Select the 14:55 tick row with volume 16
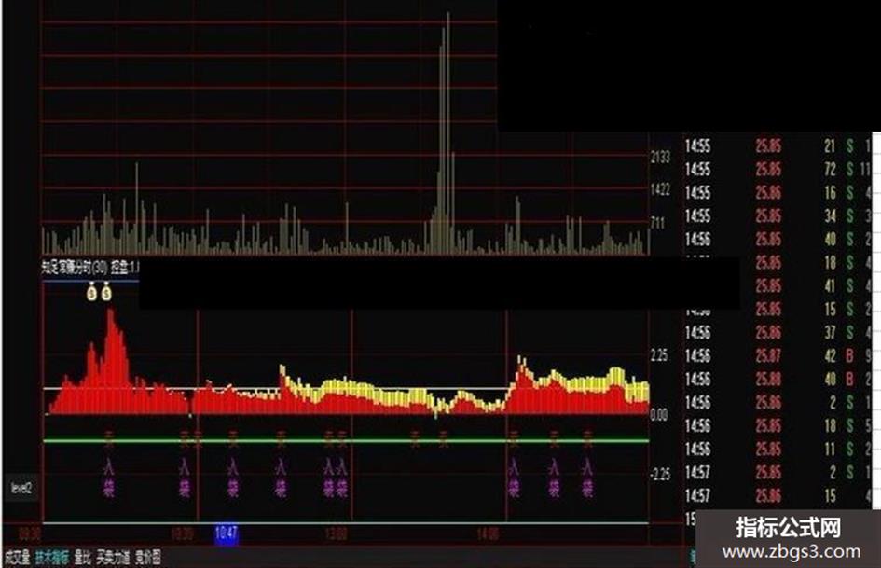This screenshot has height=568, width=881. 778,193
